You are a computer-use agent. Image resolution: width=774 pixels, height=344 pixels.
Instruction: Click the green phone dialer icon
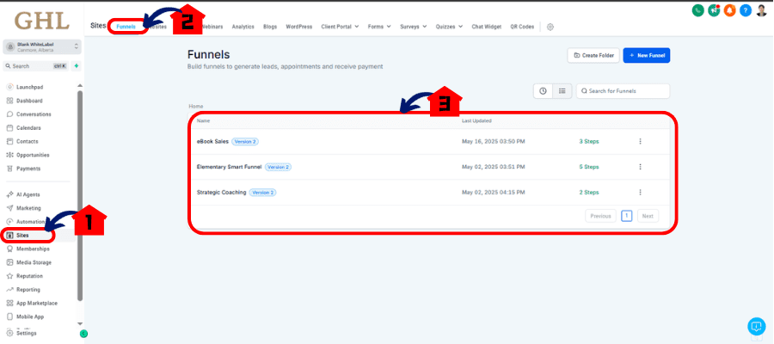pyautogui.click(x=697, y=10)
